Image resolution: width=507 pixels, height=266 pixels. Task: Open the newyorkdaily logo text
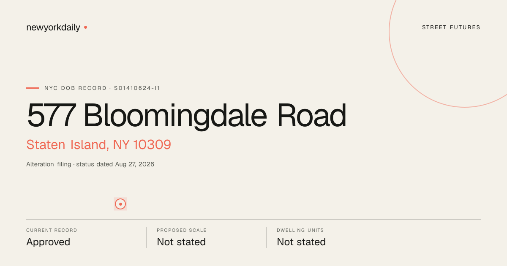click(x=53, y=28)
